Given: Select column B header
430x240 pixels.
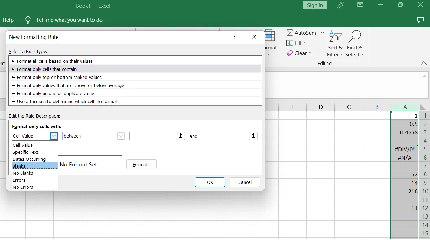Looking at the screenshot, I should [x=377, y=107].
